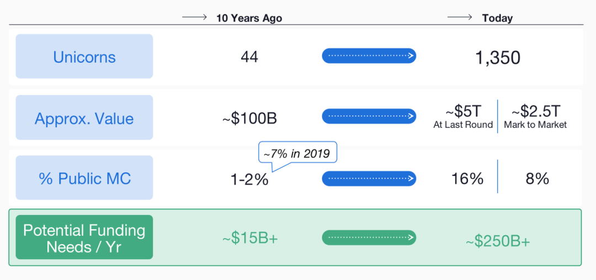Click the ~$5T At Last Round value

point(463,116)
